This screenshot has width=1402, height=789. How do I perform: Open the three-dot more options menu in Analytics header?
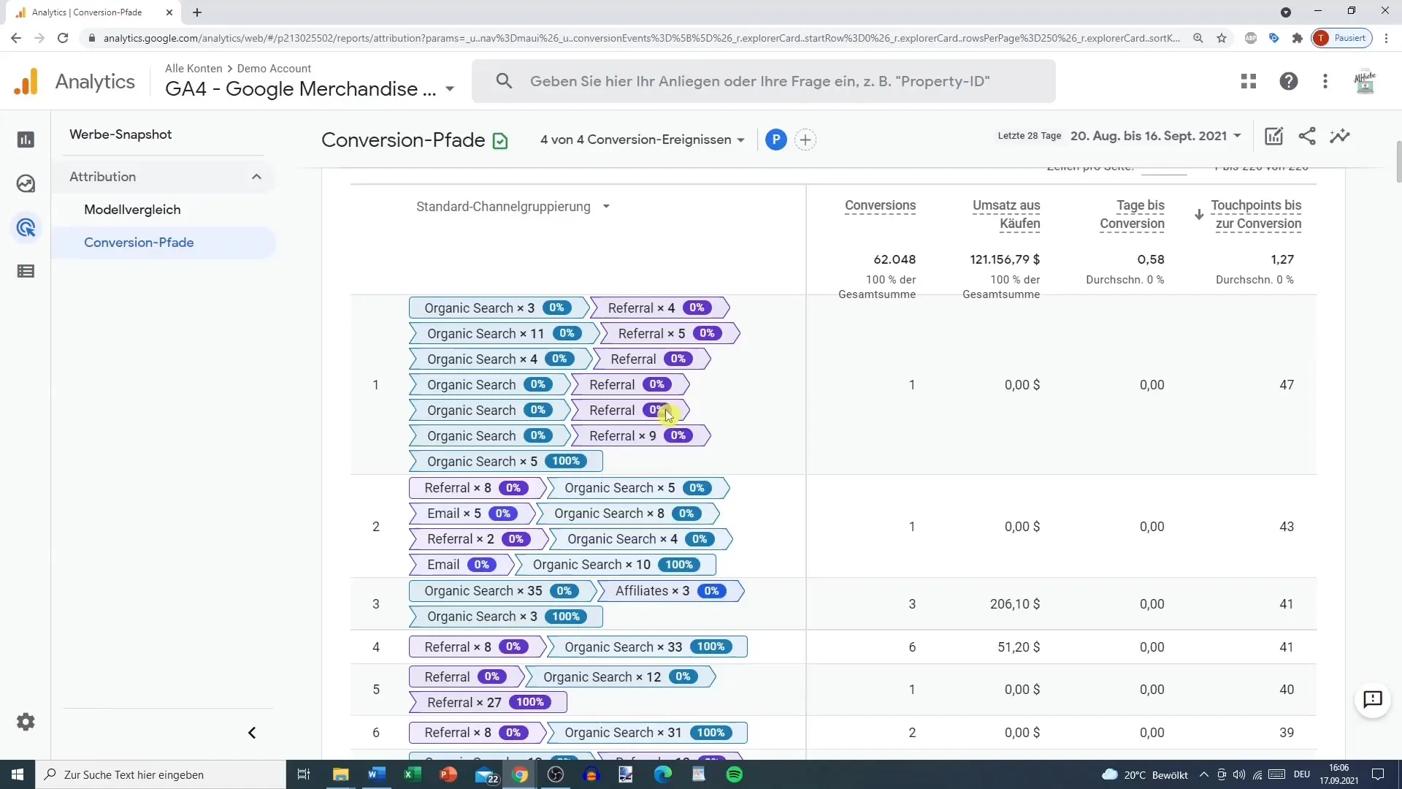coord(1325,81)
